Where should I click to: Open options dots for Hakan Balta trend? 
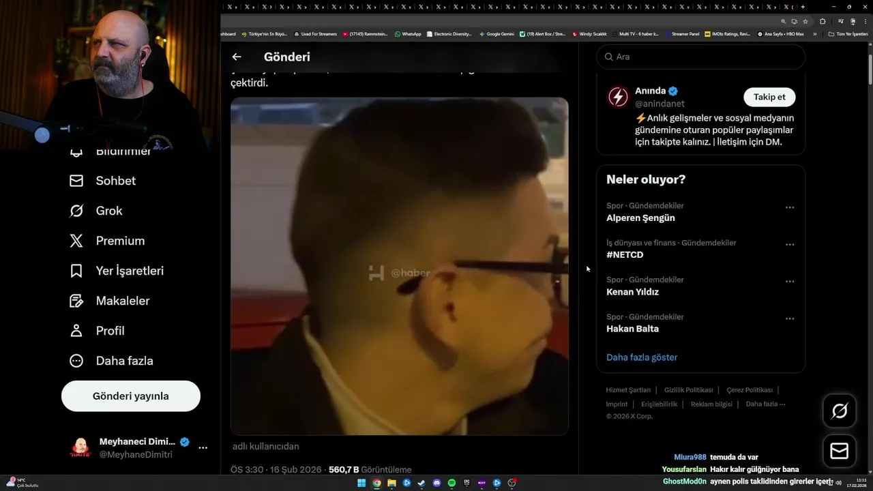790,318
